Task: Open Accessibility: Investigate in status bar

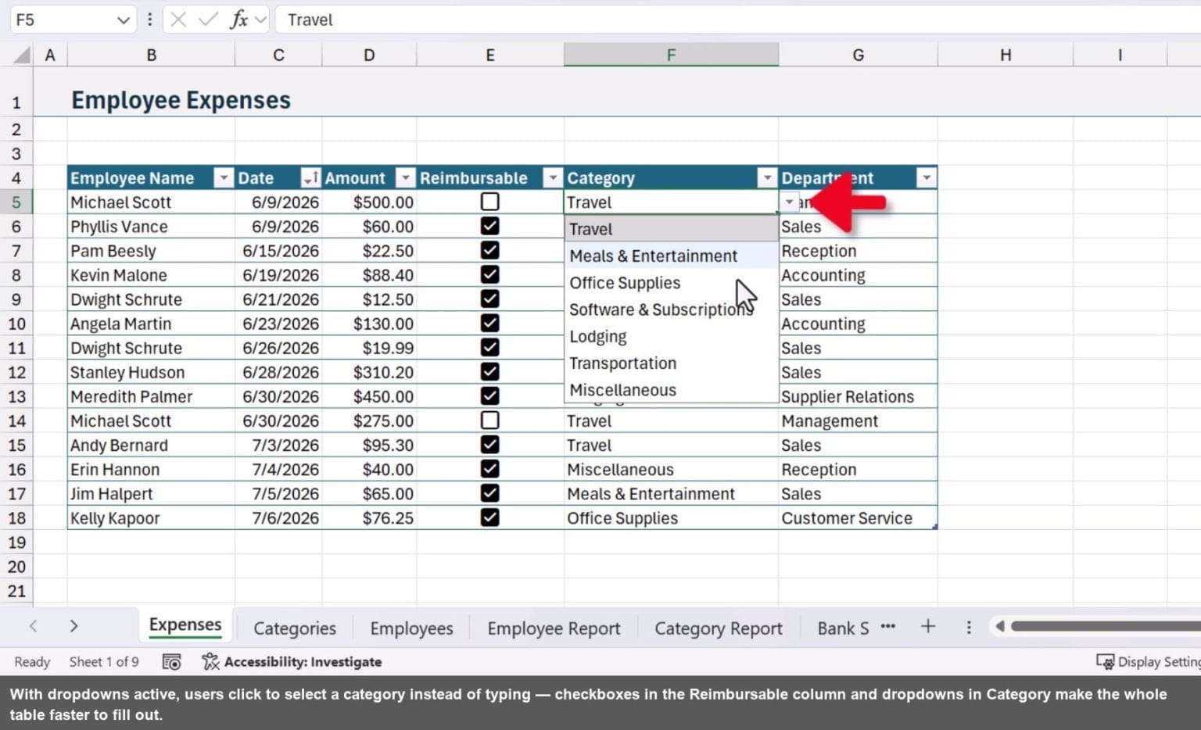Action: (292, 662)
